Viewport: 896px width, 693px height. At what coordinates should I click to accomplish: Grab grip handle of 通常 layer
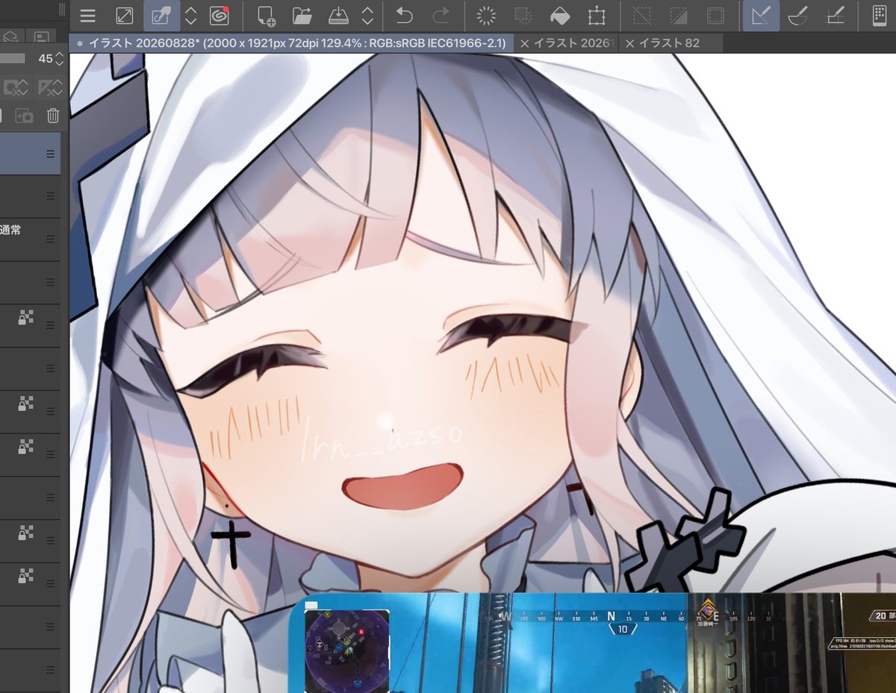point(51,239)
